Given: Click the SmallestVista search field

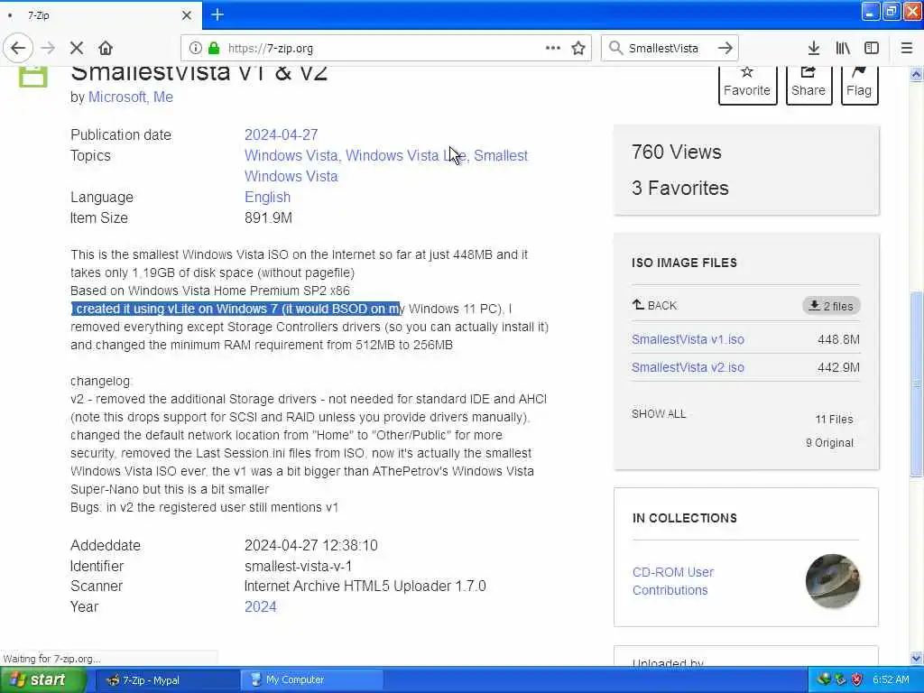Looking at the screenshot, I should 669,49.
